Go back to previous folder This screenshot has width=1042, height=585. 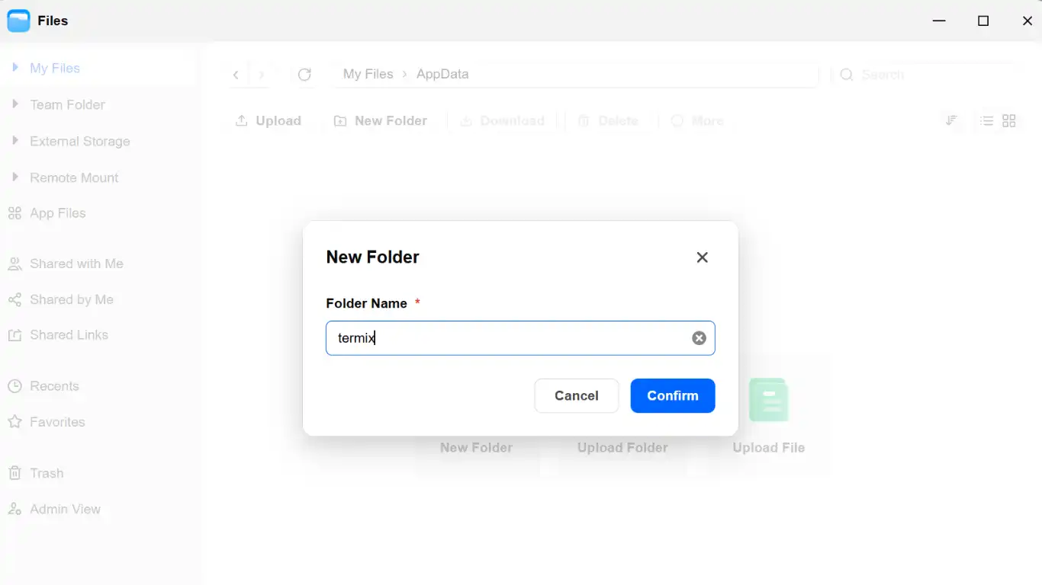pos(236,75)
